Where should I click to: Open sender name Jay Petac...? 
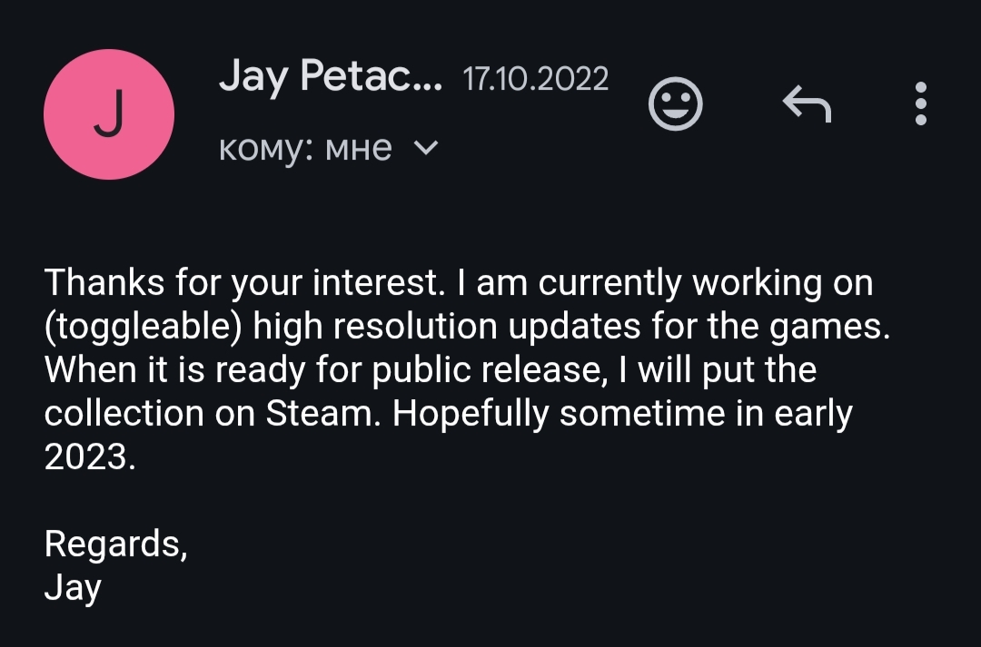pyautogui.click(x=330, y=78)
